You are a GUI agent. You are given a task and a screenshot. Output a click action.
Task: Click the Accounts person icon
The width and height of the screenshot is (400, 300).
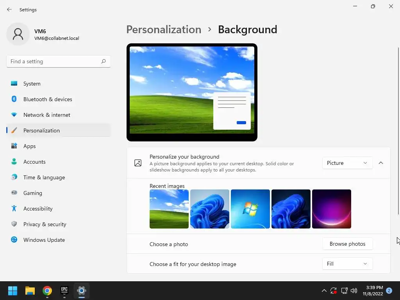point(14,161)
